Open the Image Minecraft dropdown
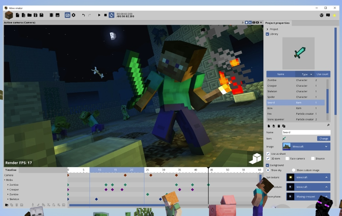This screenshot has height=216, width=342. [x=306, y=146]
